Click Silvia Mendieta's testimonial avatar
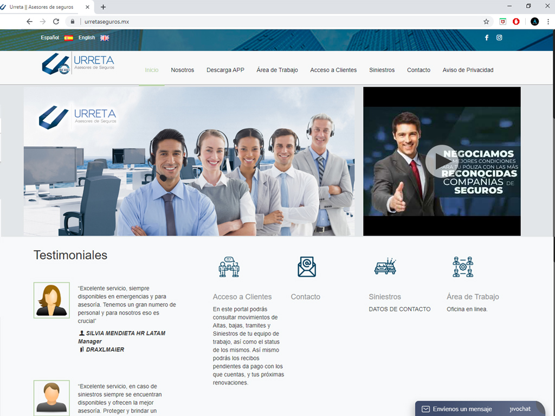Viewport: 555px width, 416px height. click(51, 300)
